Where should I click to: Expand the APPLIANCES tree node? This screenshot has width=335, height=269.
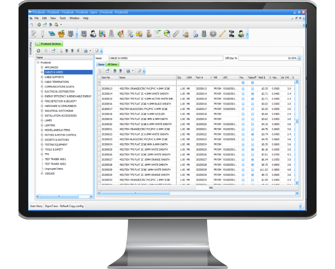coord(42,67)
